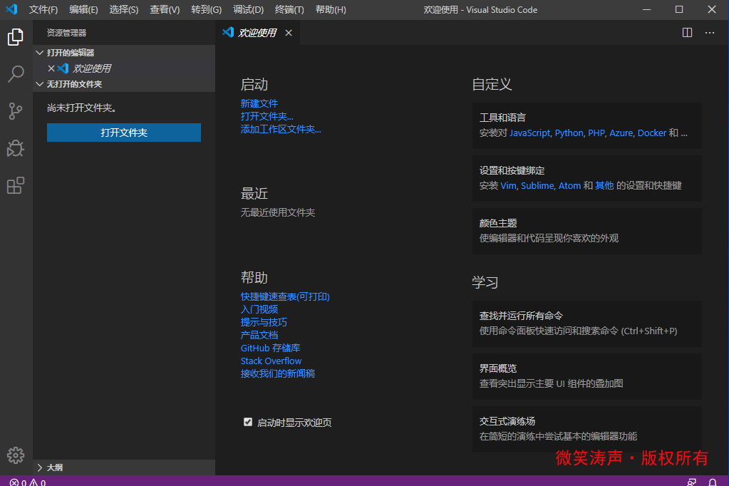The width and height of the screenshot is (729, 486).
Task: Expand the 大纲 outline section
Action: click(x=124, y=467)
